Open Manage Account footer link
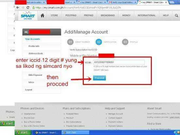The width and height of the screenshot is (180, 135). (116, 114)
